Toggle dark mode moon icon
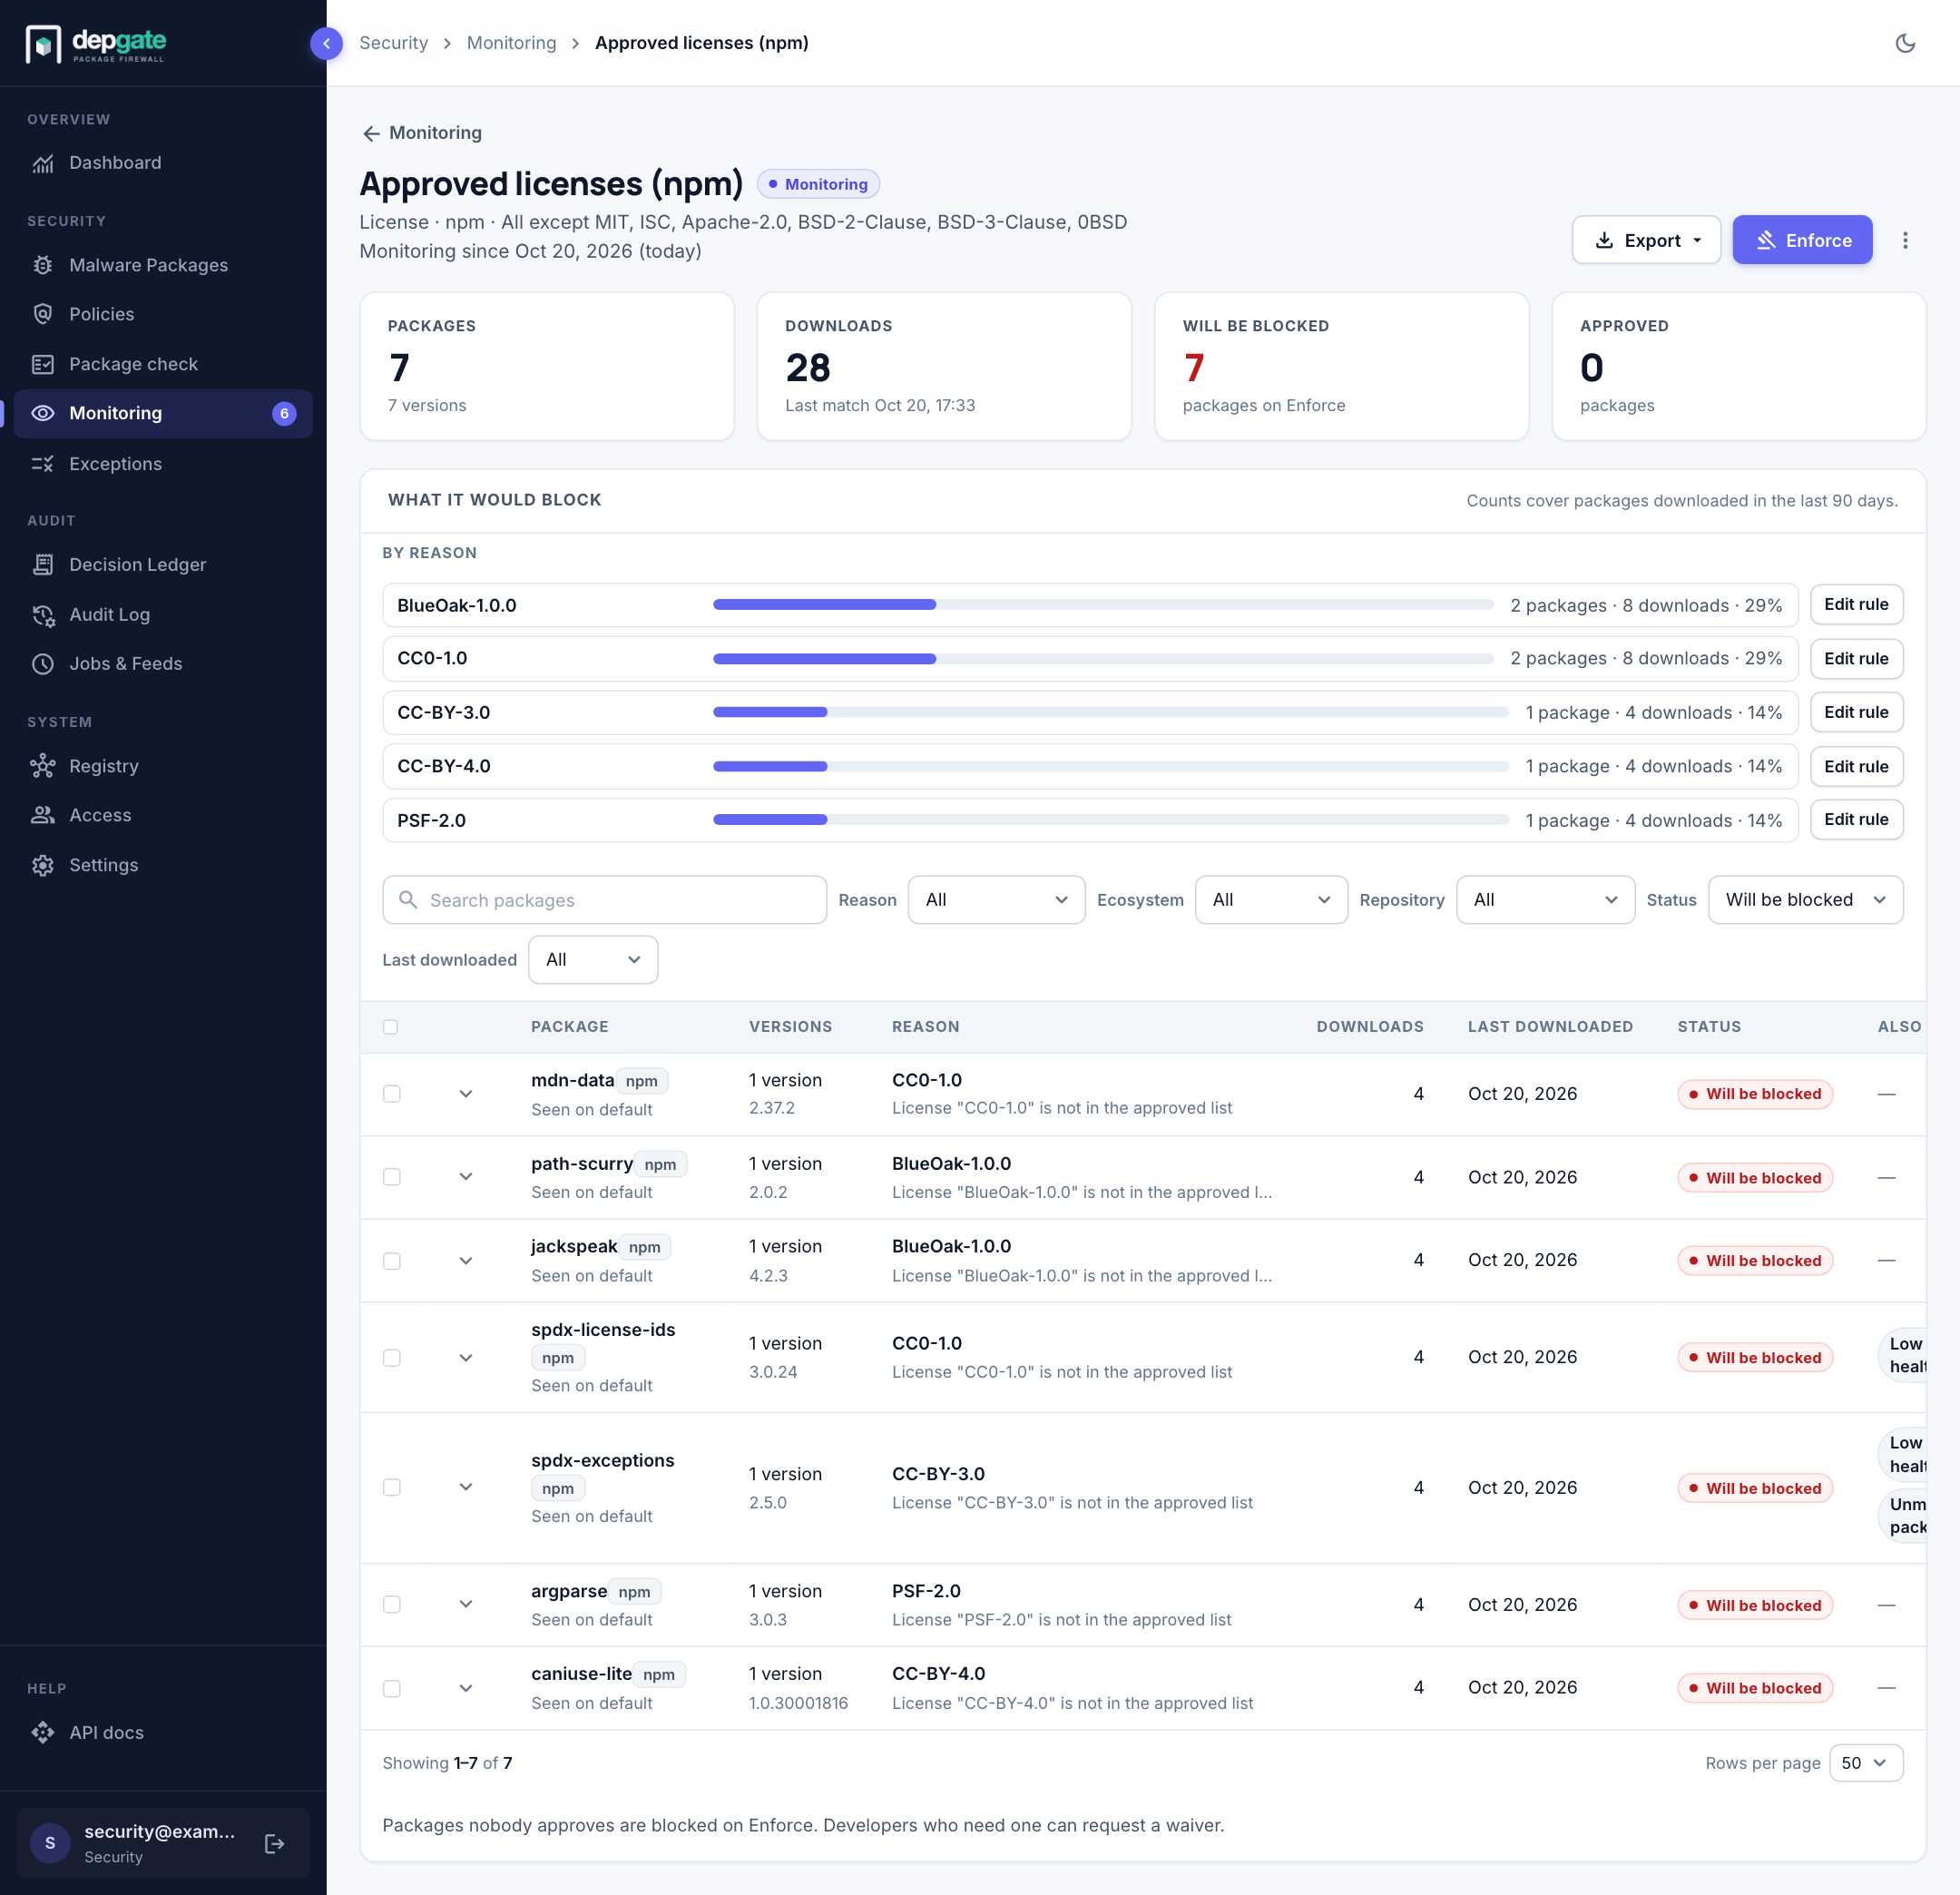 point(1905,43)
